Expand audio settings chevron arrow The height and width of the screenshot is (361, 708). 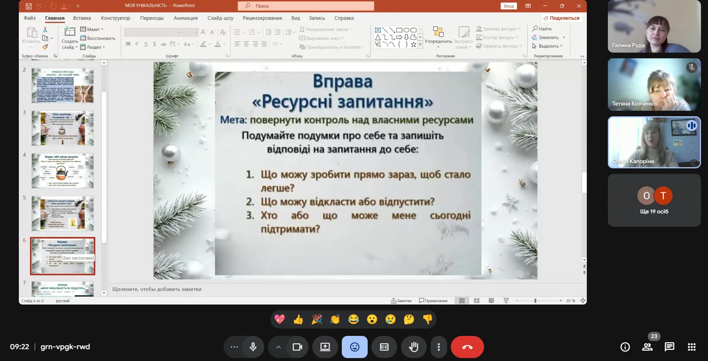(x=279, y=347)
